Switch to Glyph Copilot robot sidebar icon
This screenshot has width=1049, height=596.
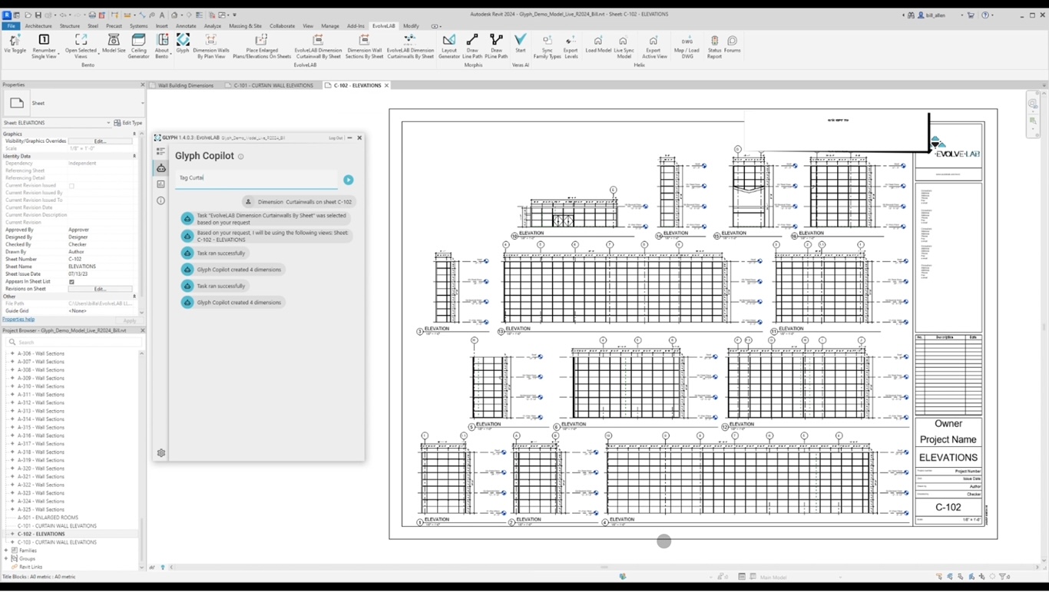tap(160, 168)
